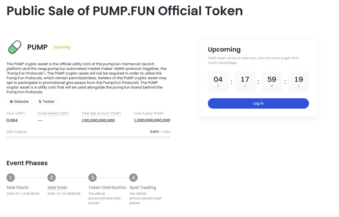Click the underlined Funds Raised (USDT) label
Image resolution: width=339 pixels, height=217 pixels.
tap(53, 113)
